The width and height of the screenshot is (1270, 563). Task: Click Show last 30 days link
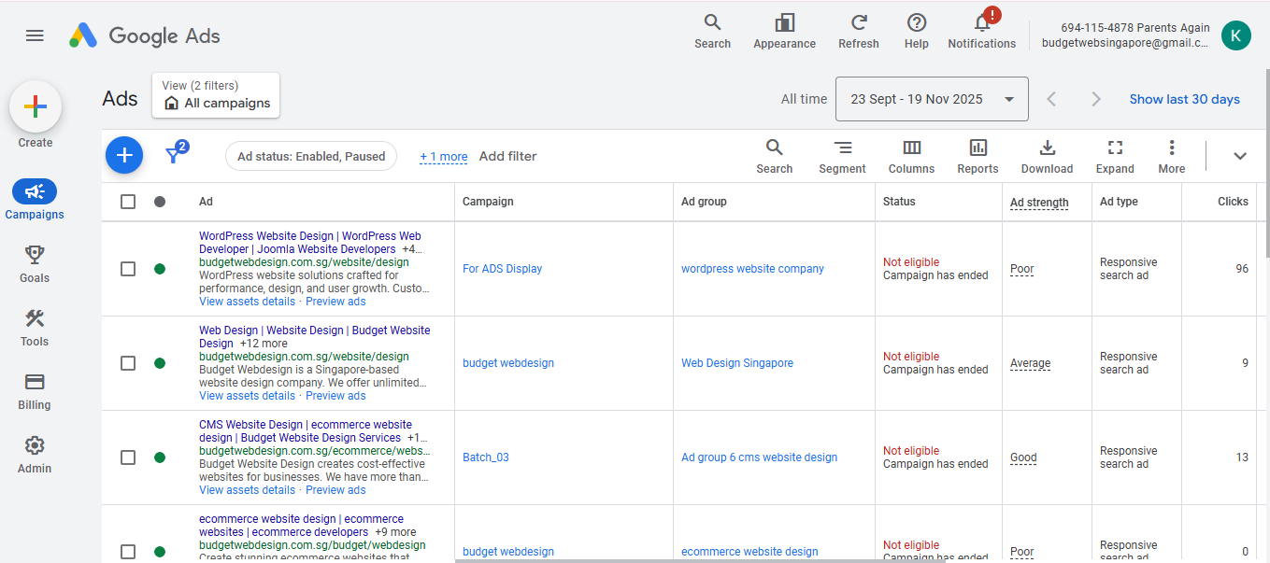[x=1184, y=99]
